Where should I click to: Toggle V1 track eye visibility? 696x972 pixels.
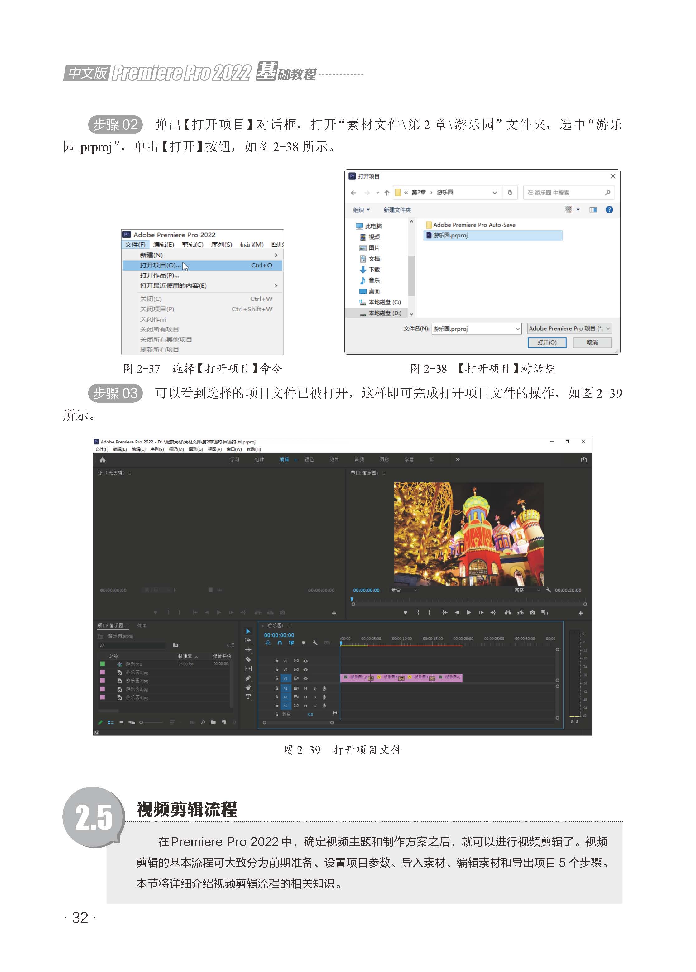[305, 678]
